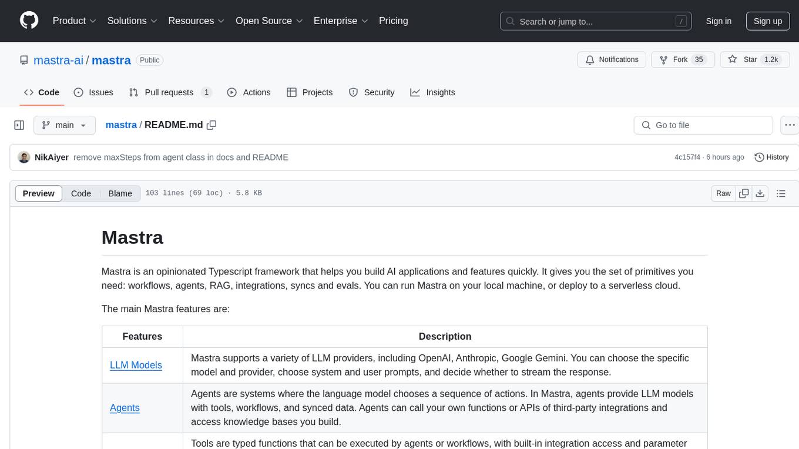
Task: Click the Features column header
Action: coord(142,336)
